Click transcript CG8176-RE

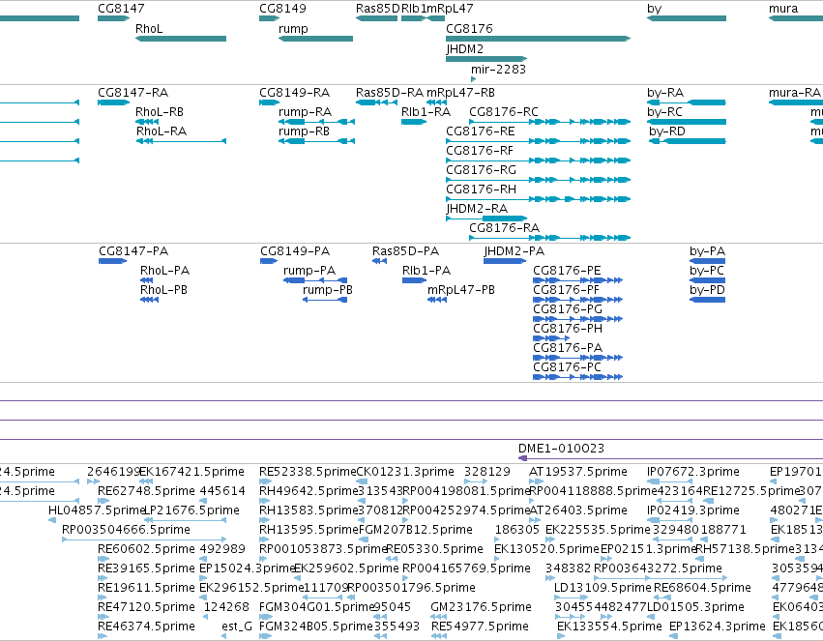pos(538,141)
